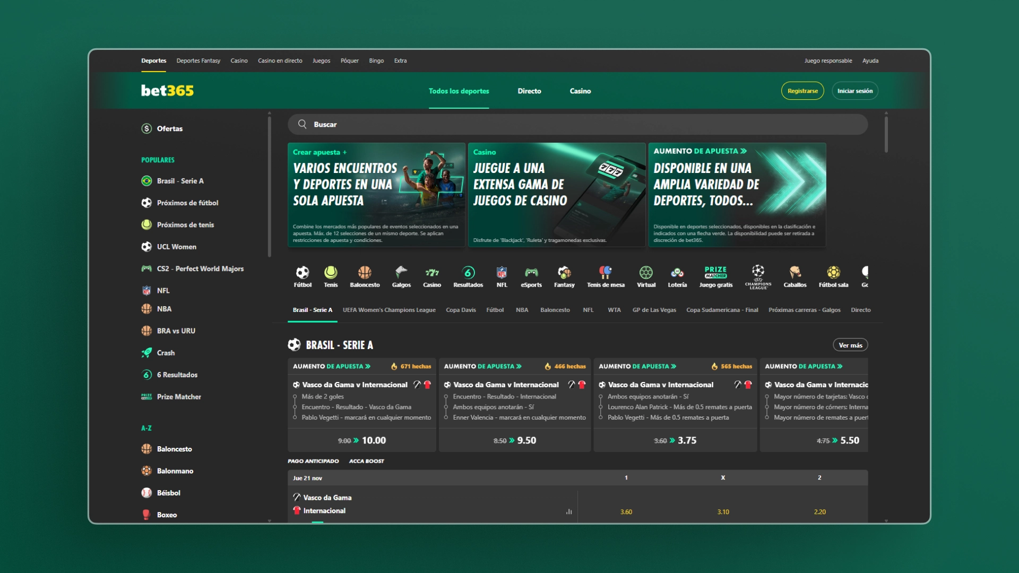
Task: Open Ayuda link
Action: pyautogui.click(x=870, y=60)
